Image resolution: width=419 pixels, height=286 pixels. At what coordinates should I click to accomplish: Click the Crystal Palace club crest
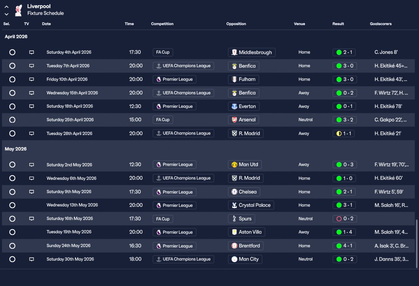point(234,205)
